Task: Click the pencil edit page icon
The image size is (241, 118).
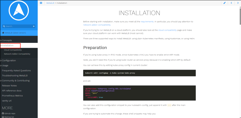Action: (x=225, y=3)
